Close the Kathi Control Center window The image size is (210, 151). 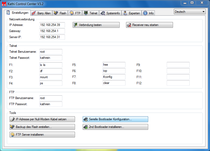pos(202,3)
